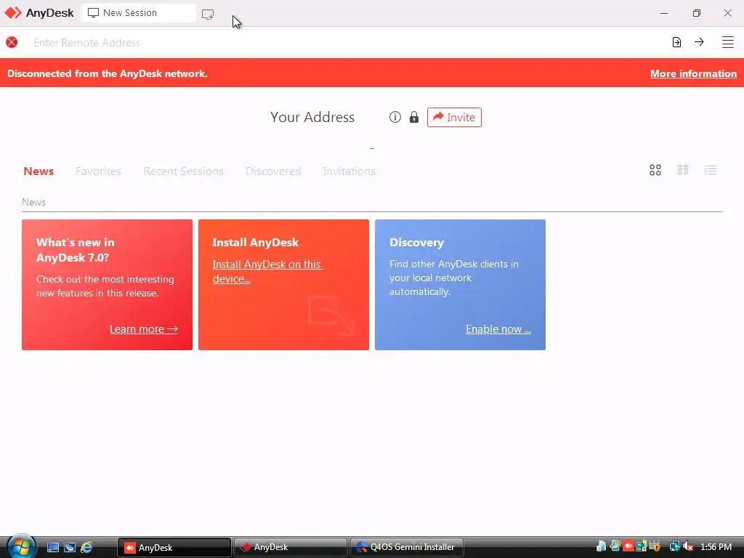Click the muted volume tray icon
The width and height of the screenshot is (744, 558).
(688, 546)
